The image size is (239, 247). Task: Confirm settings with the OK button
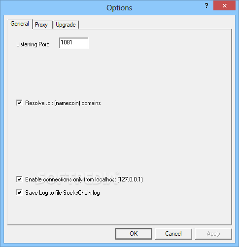[x=134, y=234]
